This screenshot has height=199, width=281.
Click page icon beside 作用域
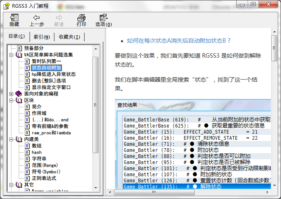27,113
